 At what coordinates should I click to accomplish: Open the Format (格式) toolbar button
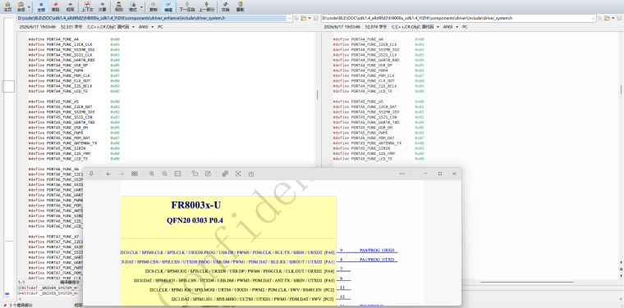click(133, 7)
